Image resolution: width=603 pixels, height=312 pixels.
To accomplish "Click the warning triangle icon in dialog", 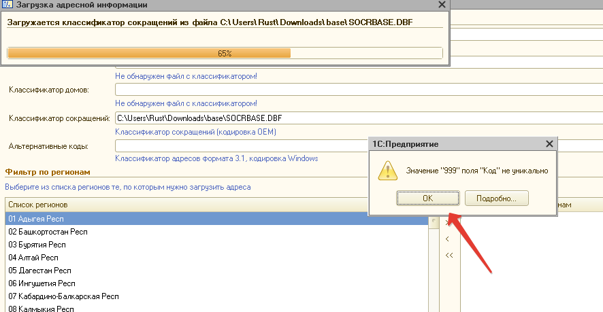I will tap(388, 171).
